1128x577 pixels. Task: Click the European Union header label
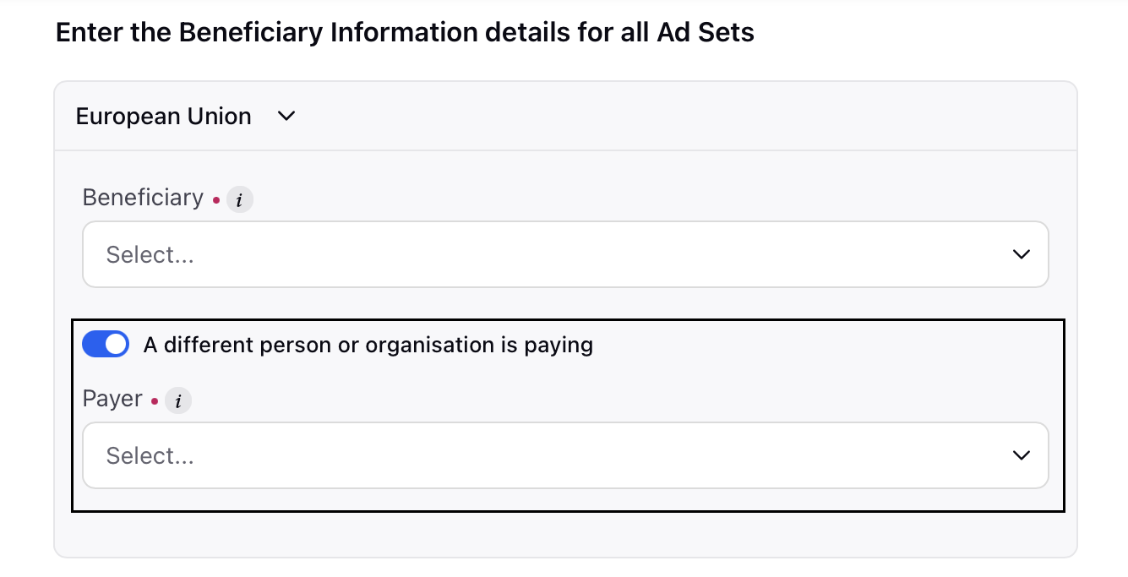point(164,116)
